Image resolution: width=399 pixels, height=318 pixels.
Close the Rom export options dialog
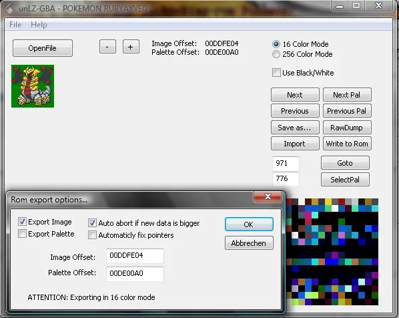coord(268,196)
